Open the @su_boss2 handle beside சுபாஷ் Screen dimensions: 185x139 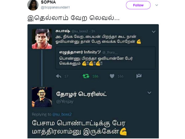point(80,31)
